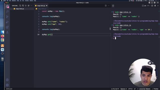This screenshot has height=90, width=160.
Task: Place cursor in line 10 myMap.get()
Action: 47,34
